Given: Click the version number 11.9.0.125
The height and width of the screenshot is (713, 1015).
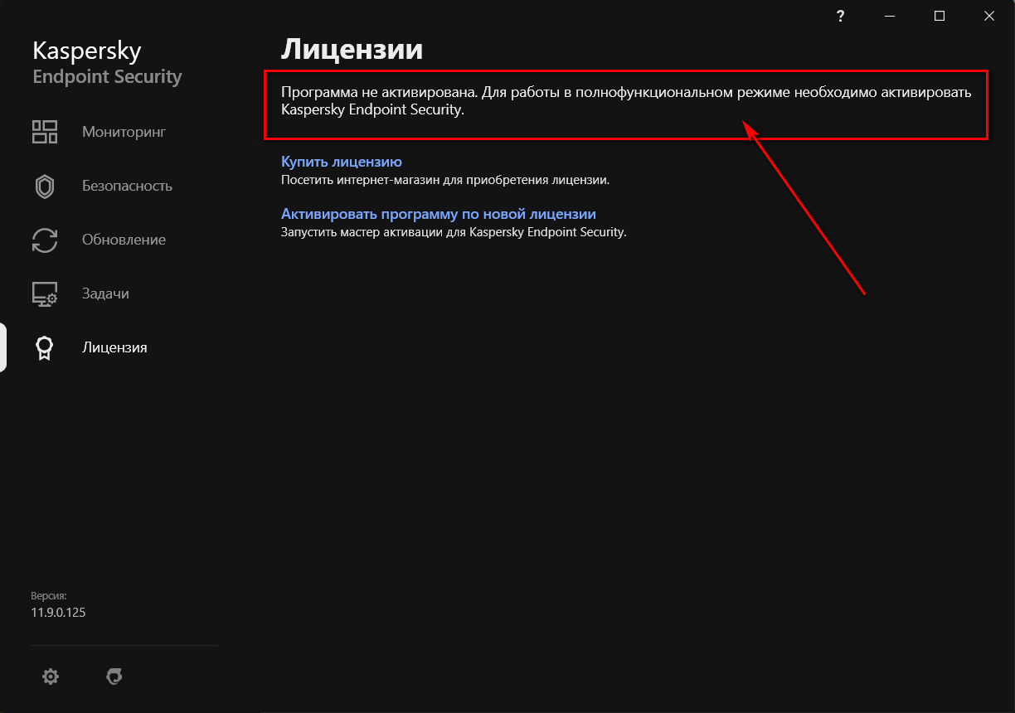Looking at the screenshot, I should tap(58, 613).
